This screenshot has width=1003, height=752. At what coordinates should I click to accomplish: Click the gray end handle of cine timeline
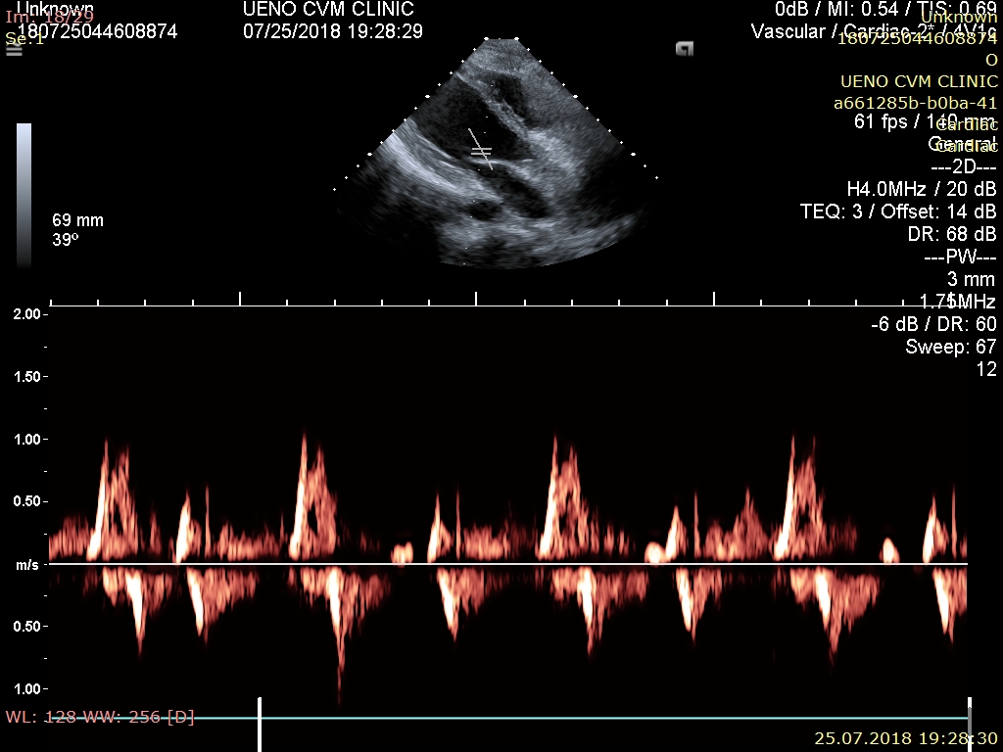(x=969, y=724)
